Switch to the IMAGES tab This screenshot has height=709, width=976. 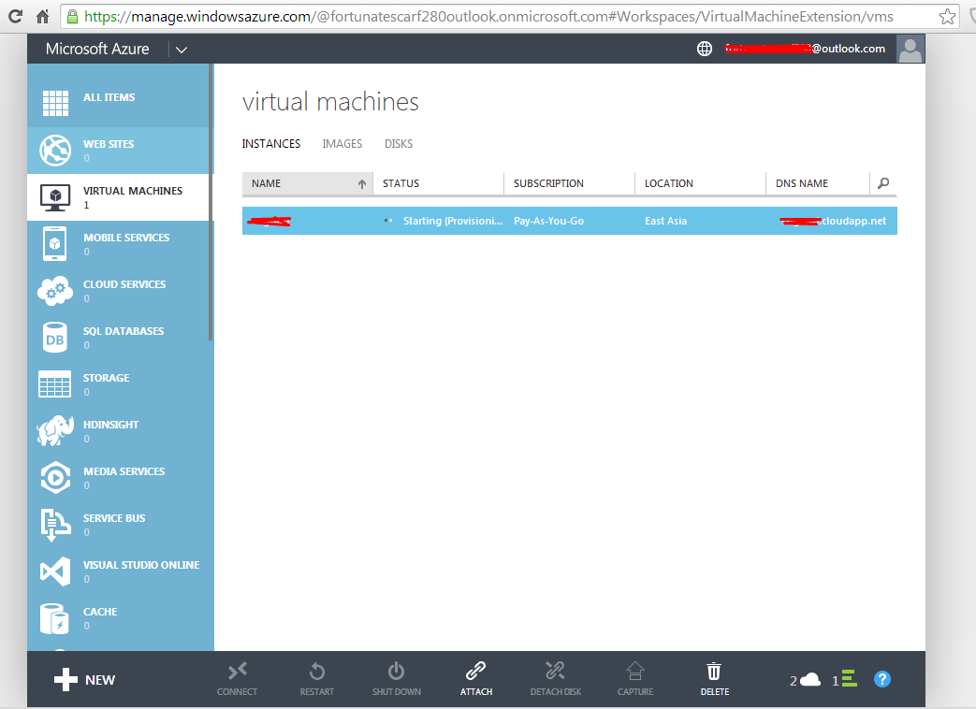(x=342, y=144)
